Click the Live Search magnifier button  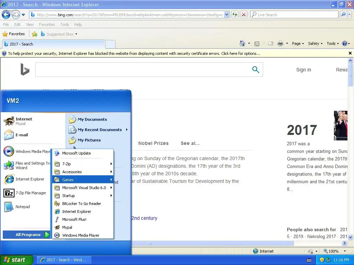pyautogui.click(x=343, y=14)
